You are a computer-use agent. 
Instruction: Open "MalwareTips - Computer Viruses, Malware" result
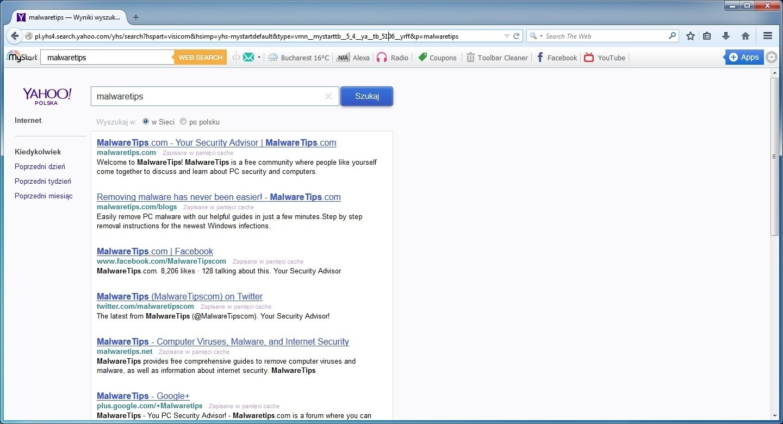point(223,342)
